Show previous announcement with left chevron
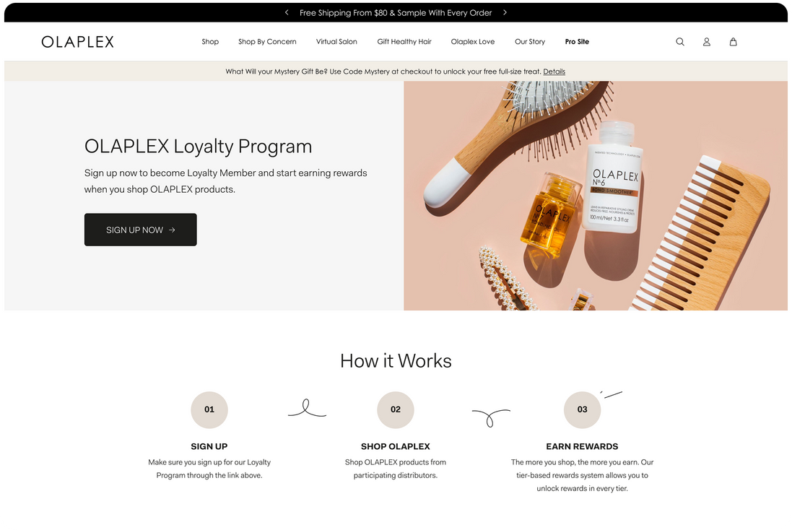The height and width of the screenshot is (530, 792). (x=287, y=12)
